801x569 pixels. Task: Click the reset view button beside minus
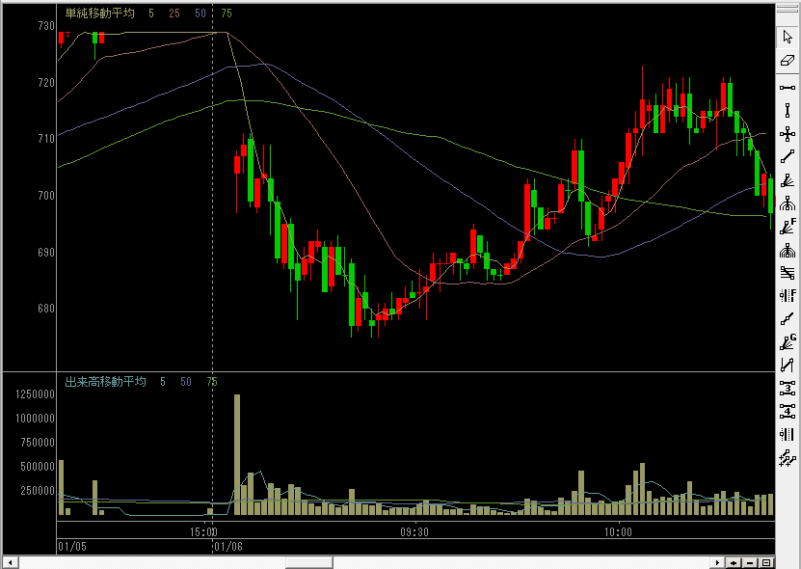point(766,563)
